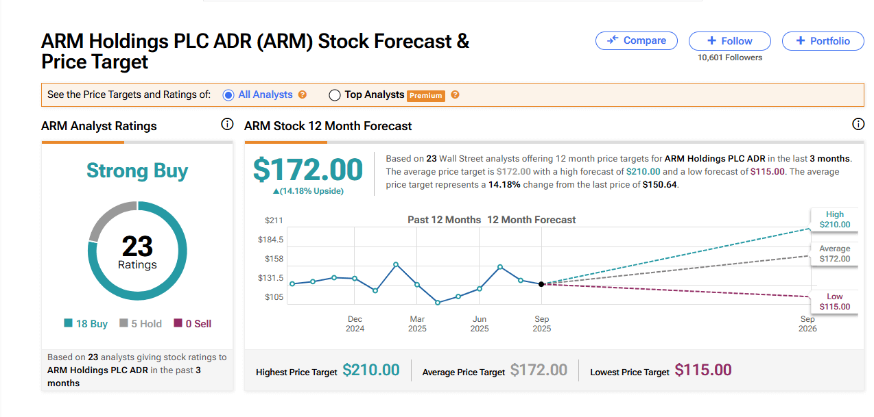Click the 23 Ratings donut chart
This screenshot has height=417, width=874.
click(x=137, y=251)
